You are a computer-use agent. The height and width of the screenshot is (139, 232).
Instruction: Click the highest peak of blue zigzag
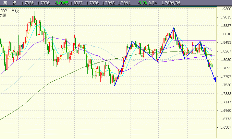(174, 28)
